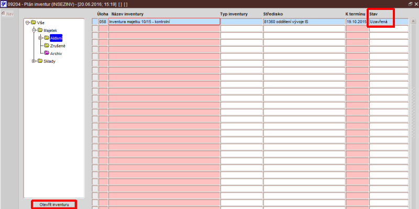
Task: Click the folder icon beside 'Aktivní'
Action: click(47, 38)
